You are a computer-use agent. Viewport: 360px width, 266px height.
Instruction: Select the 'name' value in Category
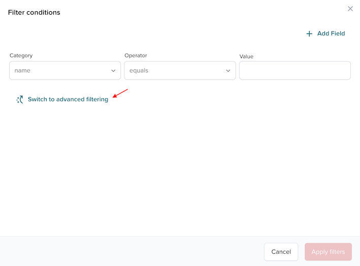coord(23,71)
